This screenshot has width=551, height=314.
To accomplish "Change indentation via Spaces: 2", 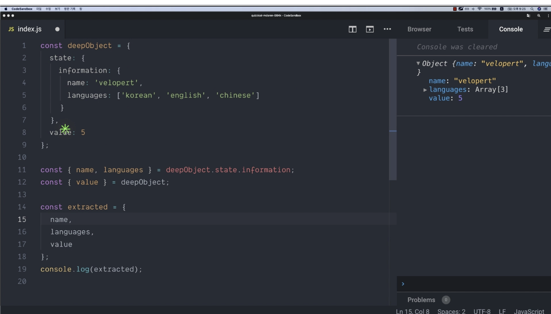I will [451, 311].
